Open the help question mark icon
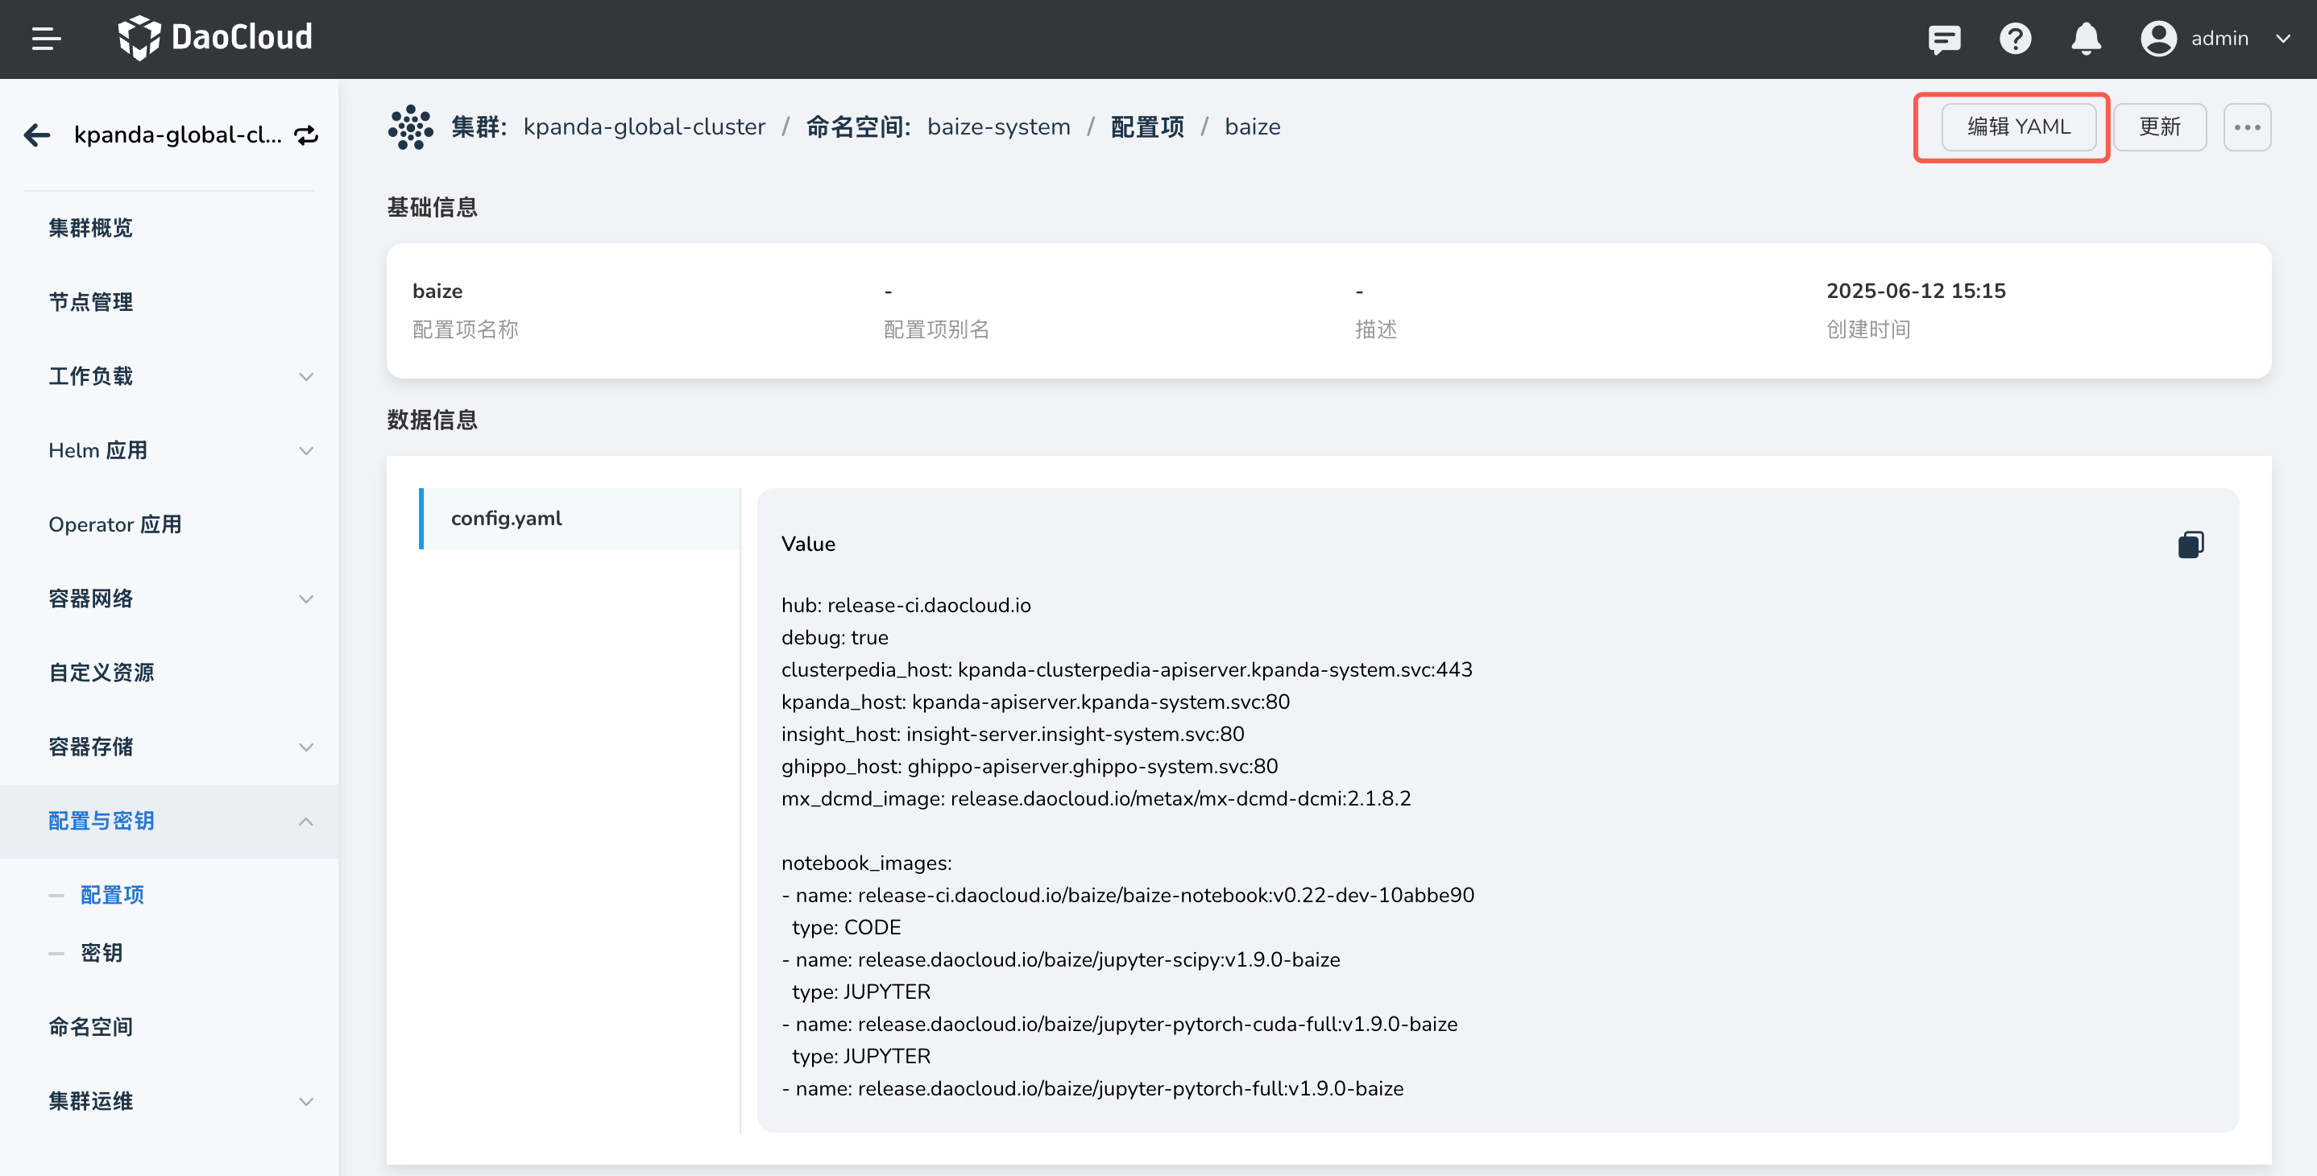 click(2015, 39)
